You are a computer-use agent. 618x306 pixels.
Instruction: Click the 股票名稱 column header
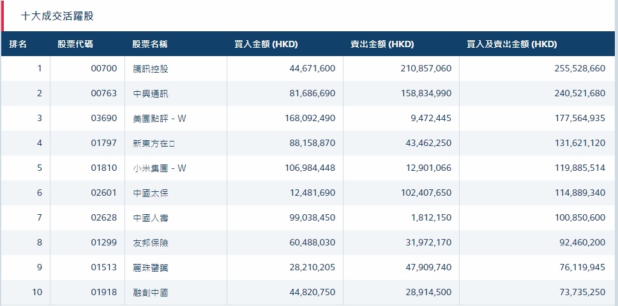click(x=150, y=44)
